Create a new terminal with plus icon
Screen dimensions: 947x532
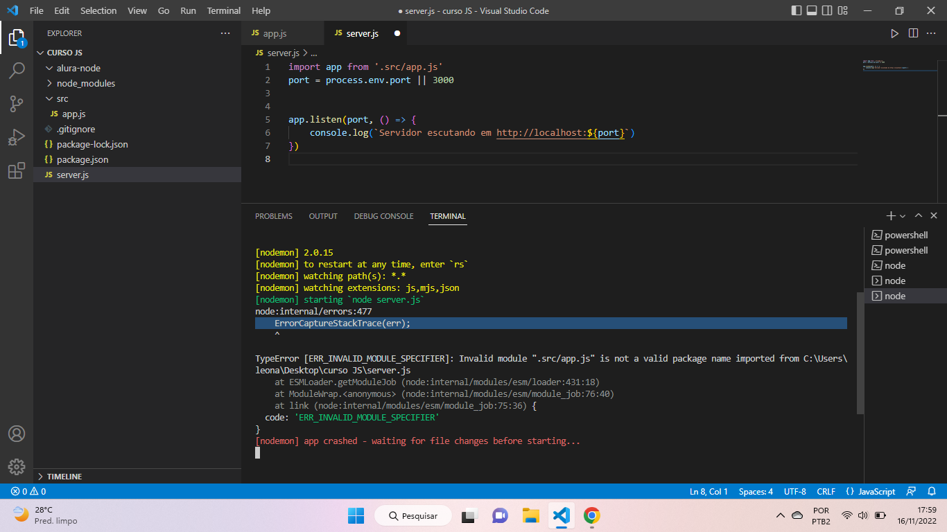[x=891, y=216]
